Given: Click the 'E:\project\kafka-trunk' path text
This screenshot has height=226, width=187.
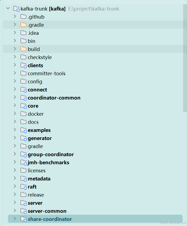Looking at the screenshot, I should [94, 9].
